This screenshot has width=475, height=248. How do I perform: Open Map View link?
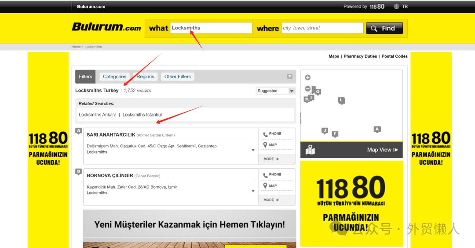[382, 150]
